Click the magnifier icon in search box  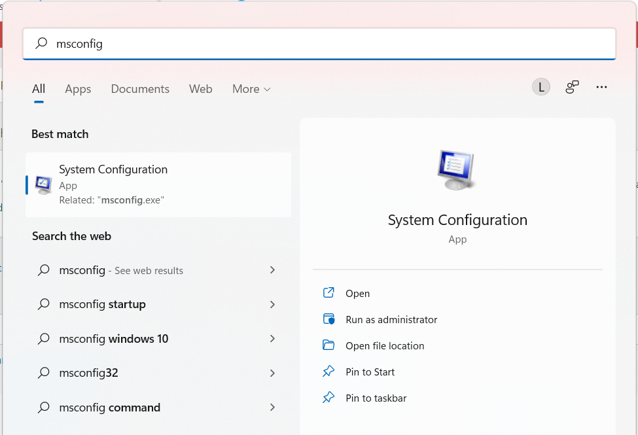coord(41,43)
